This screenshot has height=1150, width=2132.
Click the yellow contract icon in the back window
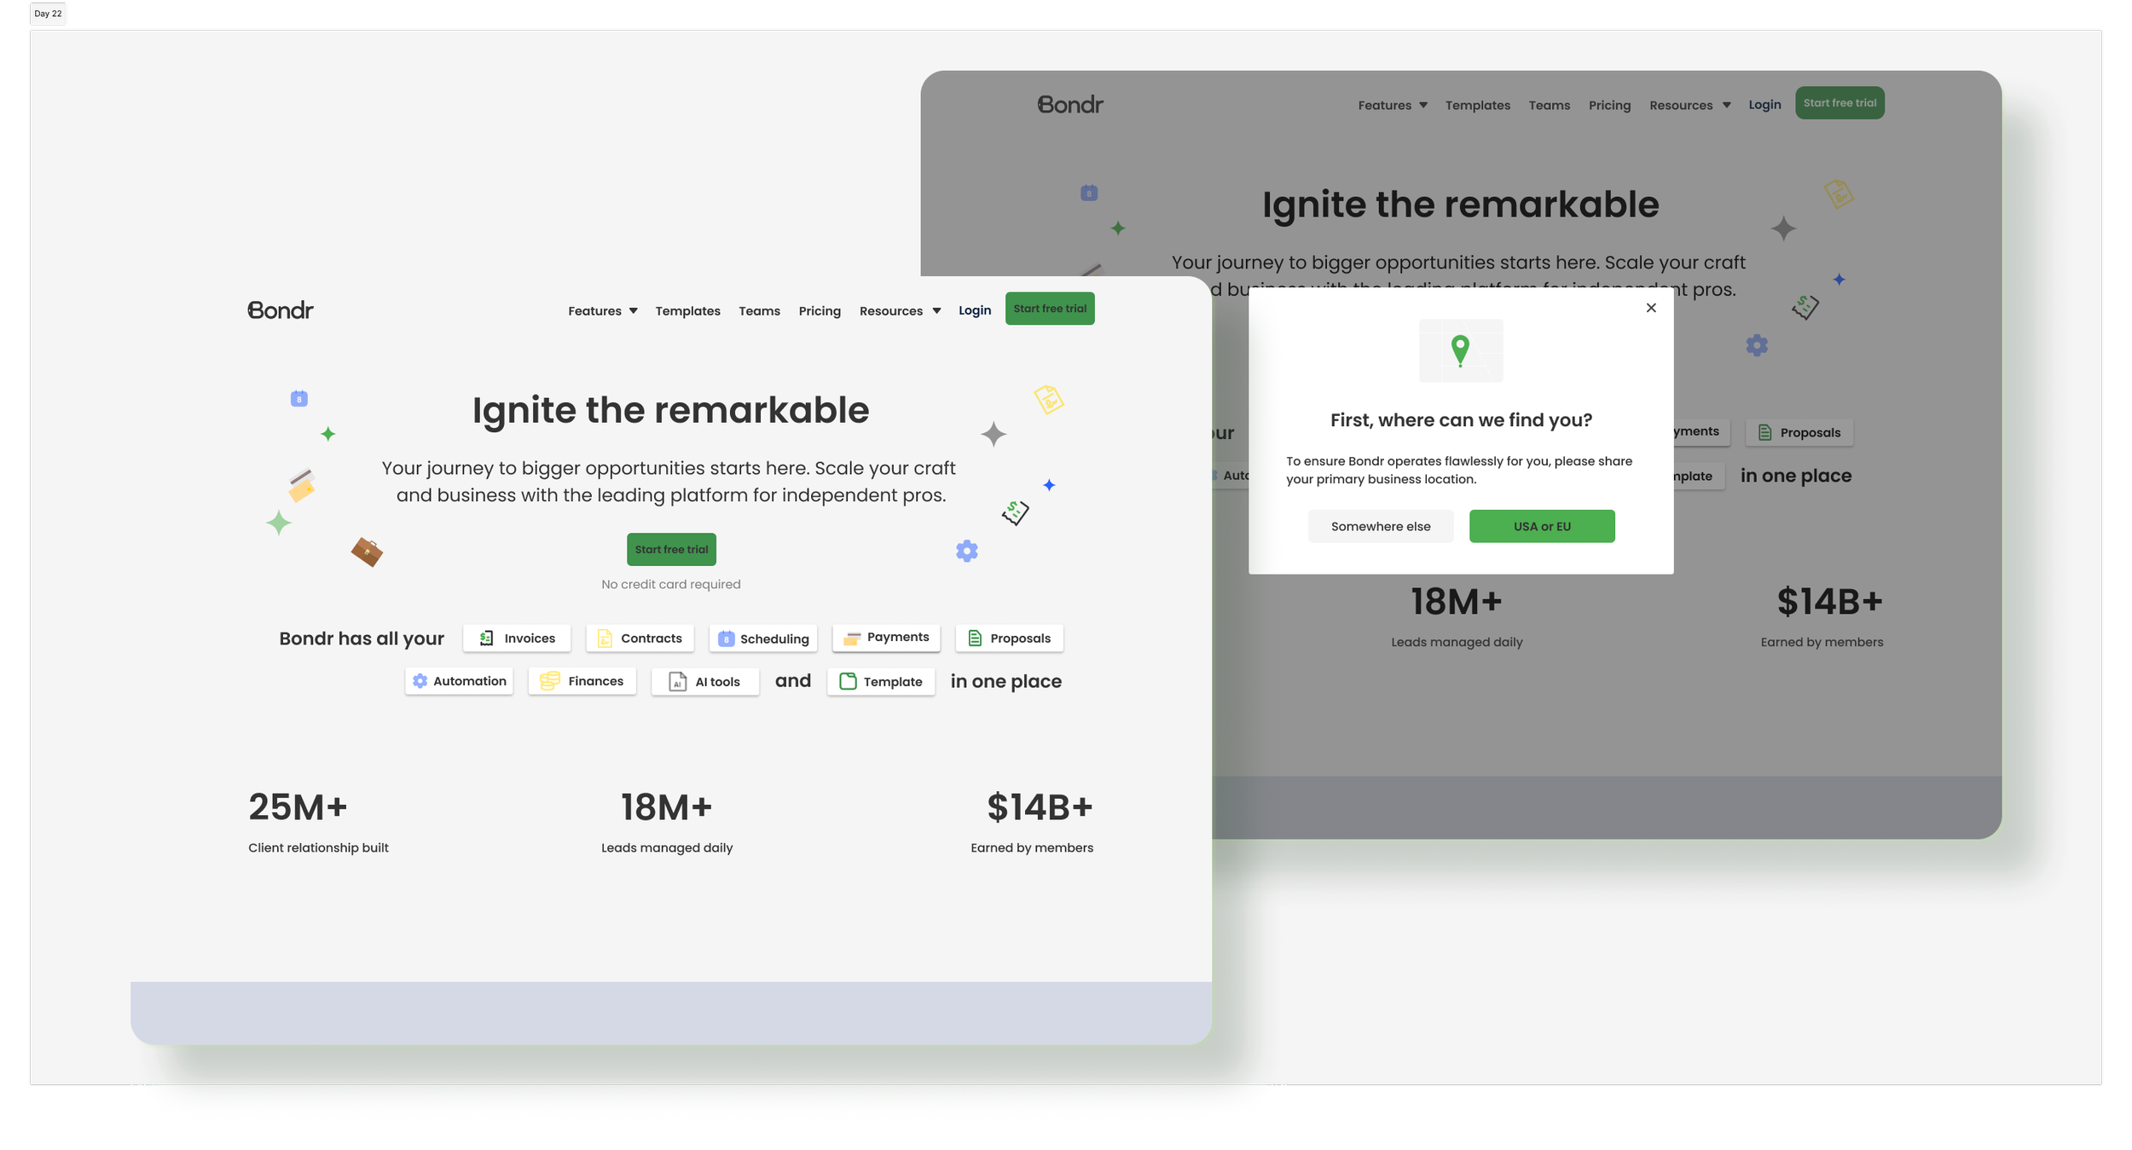(x=1839, y=194)
